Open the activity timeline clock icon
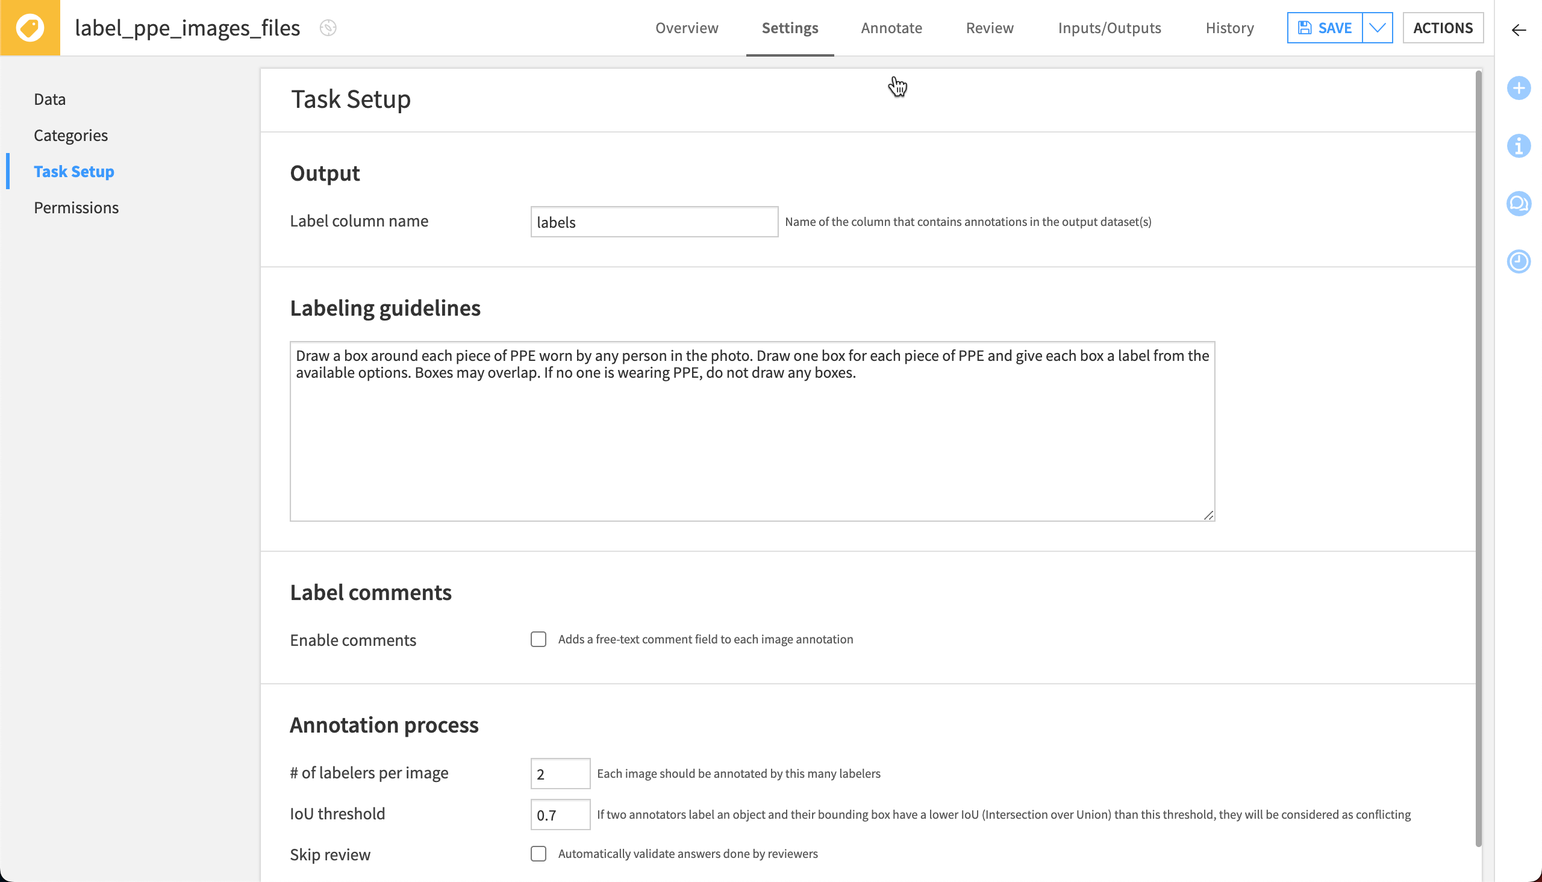The width and height of the screenshot is (1542, 882). 1519,261
